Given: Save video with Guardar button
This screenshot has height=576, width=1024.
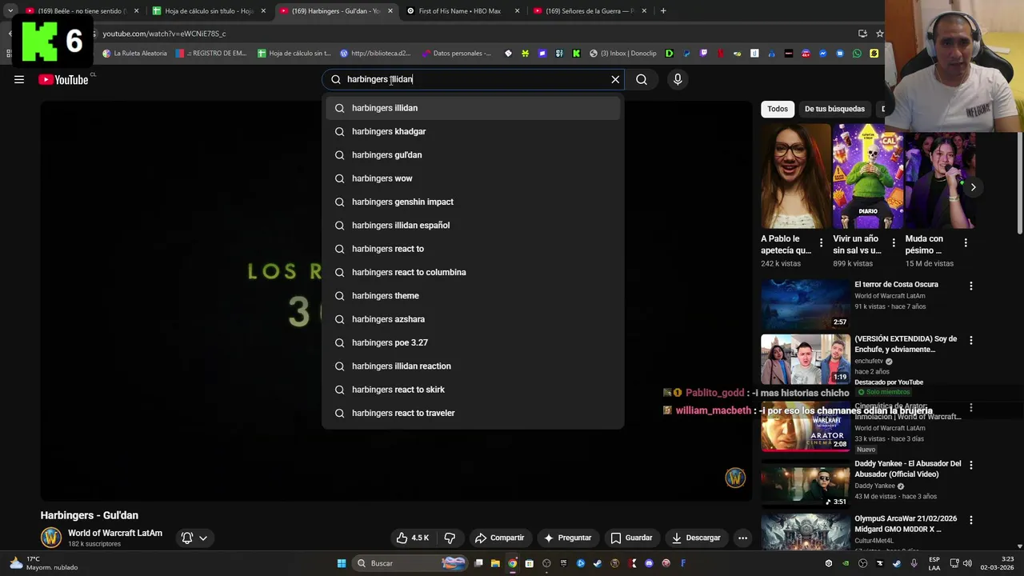Looking at the screenshot, I should click(631, 538).
